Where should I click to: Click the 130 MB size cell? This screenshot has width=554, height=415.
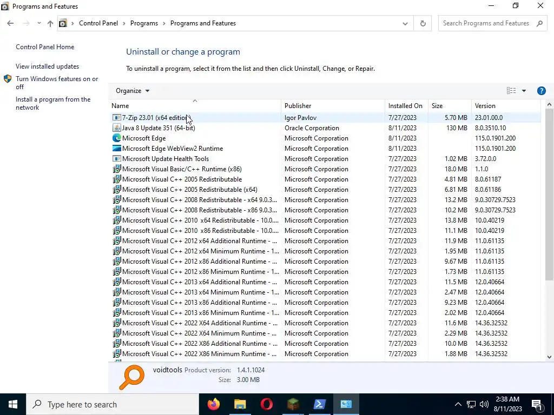pos(457,128)
